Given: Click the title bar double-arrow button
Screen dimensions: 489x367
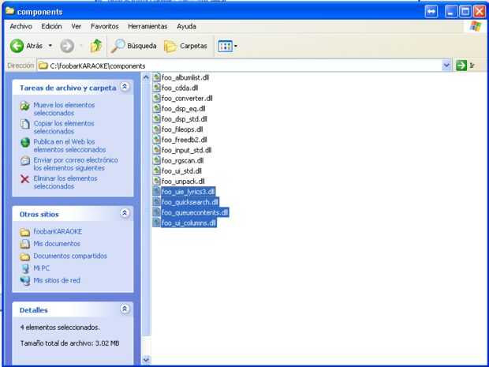Looking at the screenshot, I should point(431,12).
